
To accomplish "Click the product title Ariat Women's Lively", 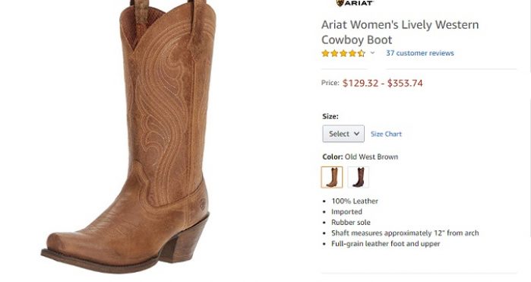I will (x=400, y=32).
